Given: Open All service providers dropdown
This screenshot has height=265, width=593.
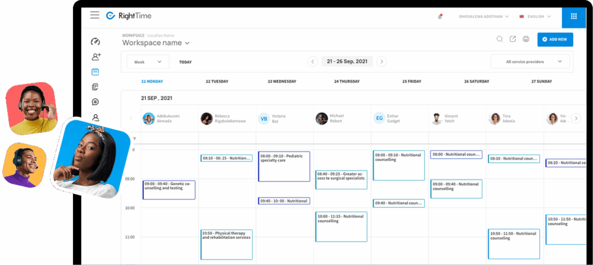Looking at the screenshot, I should click(x=530, y=61).
